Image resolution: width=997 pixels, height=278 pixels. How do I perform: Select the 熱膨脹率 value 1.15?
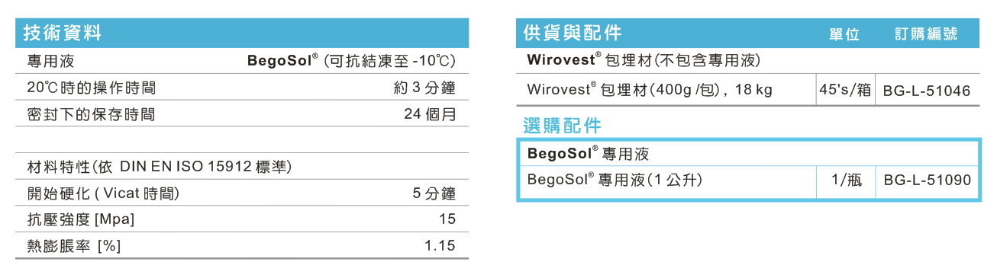pos(440,245)
